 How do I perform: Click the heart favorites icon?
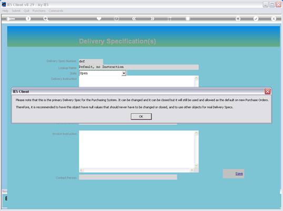(x=99, y=18)
